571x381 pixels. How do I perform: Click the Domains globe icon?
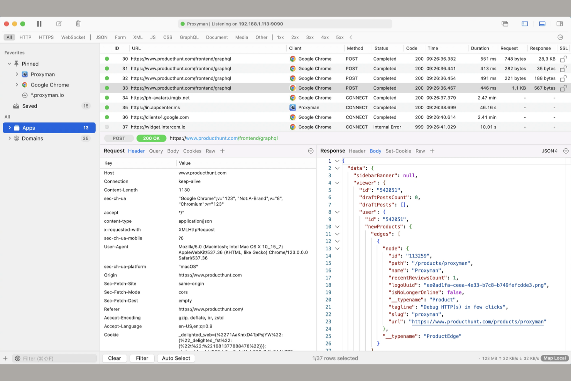tap(16, 139)
